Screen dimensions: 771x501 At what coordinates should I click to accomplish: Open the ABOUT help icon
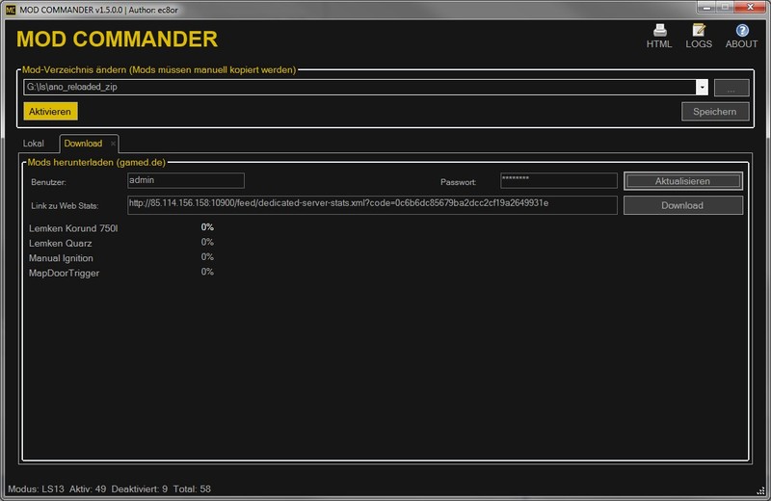[x=741, y=30]
